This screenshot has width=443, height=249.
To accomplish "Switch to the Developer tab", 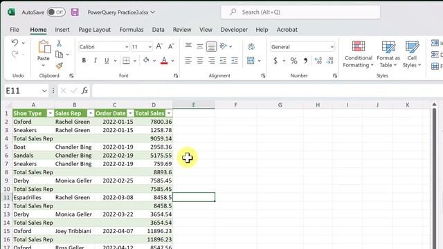I will 234,30.
